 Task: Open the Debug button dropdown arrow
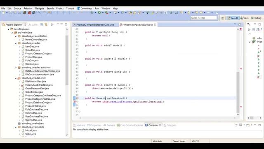pyautogui.click(x=95, y=12)
